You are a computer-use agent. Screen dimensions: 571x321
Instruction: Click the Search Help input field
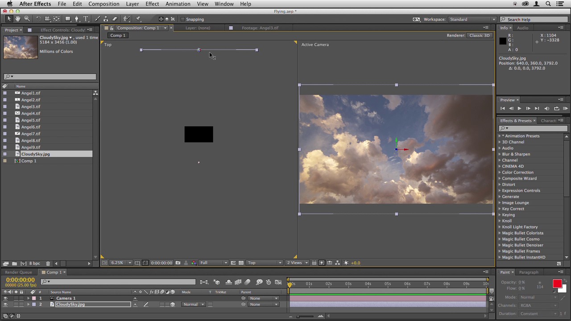(534, 20)
